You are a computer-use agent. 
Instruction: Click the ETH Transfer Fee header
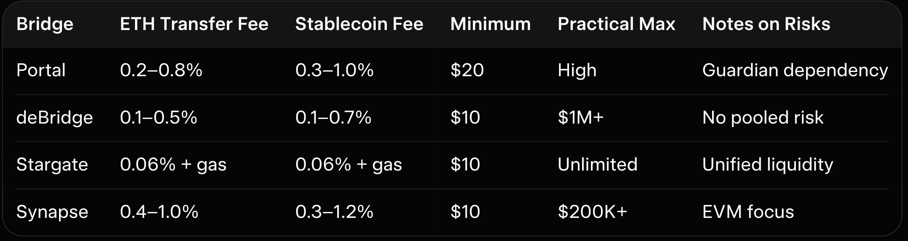[194, 24]
